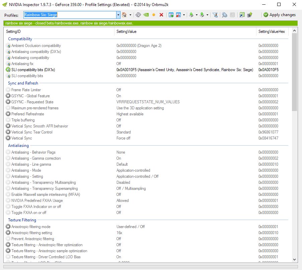The width and height of the screenshot is (302, 270).
Task: Click the SettingID column header
Action: (13, 32)
